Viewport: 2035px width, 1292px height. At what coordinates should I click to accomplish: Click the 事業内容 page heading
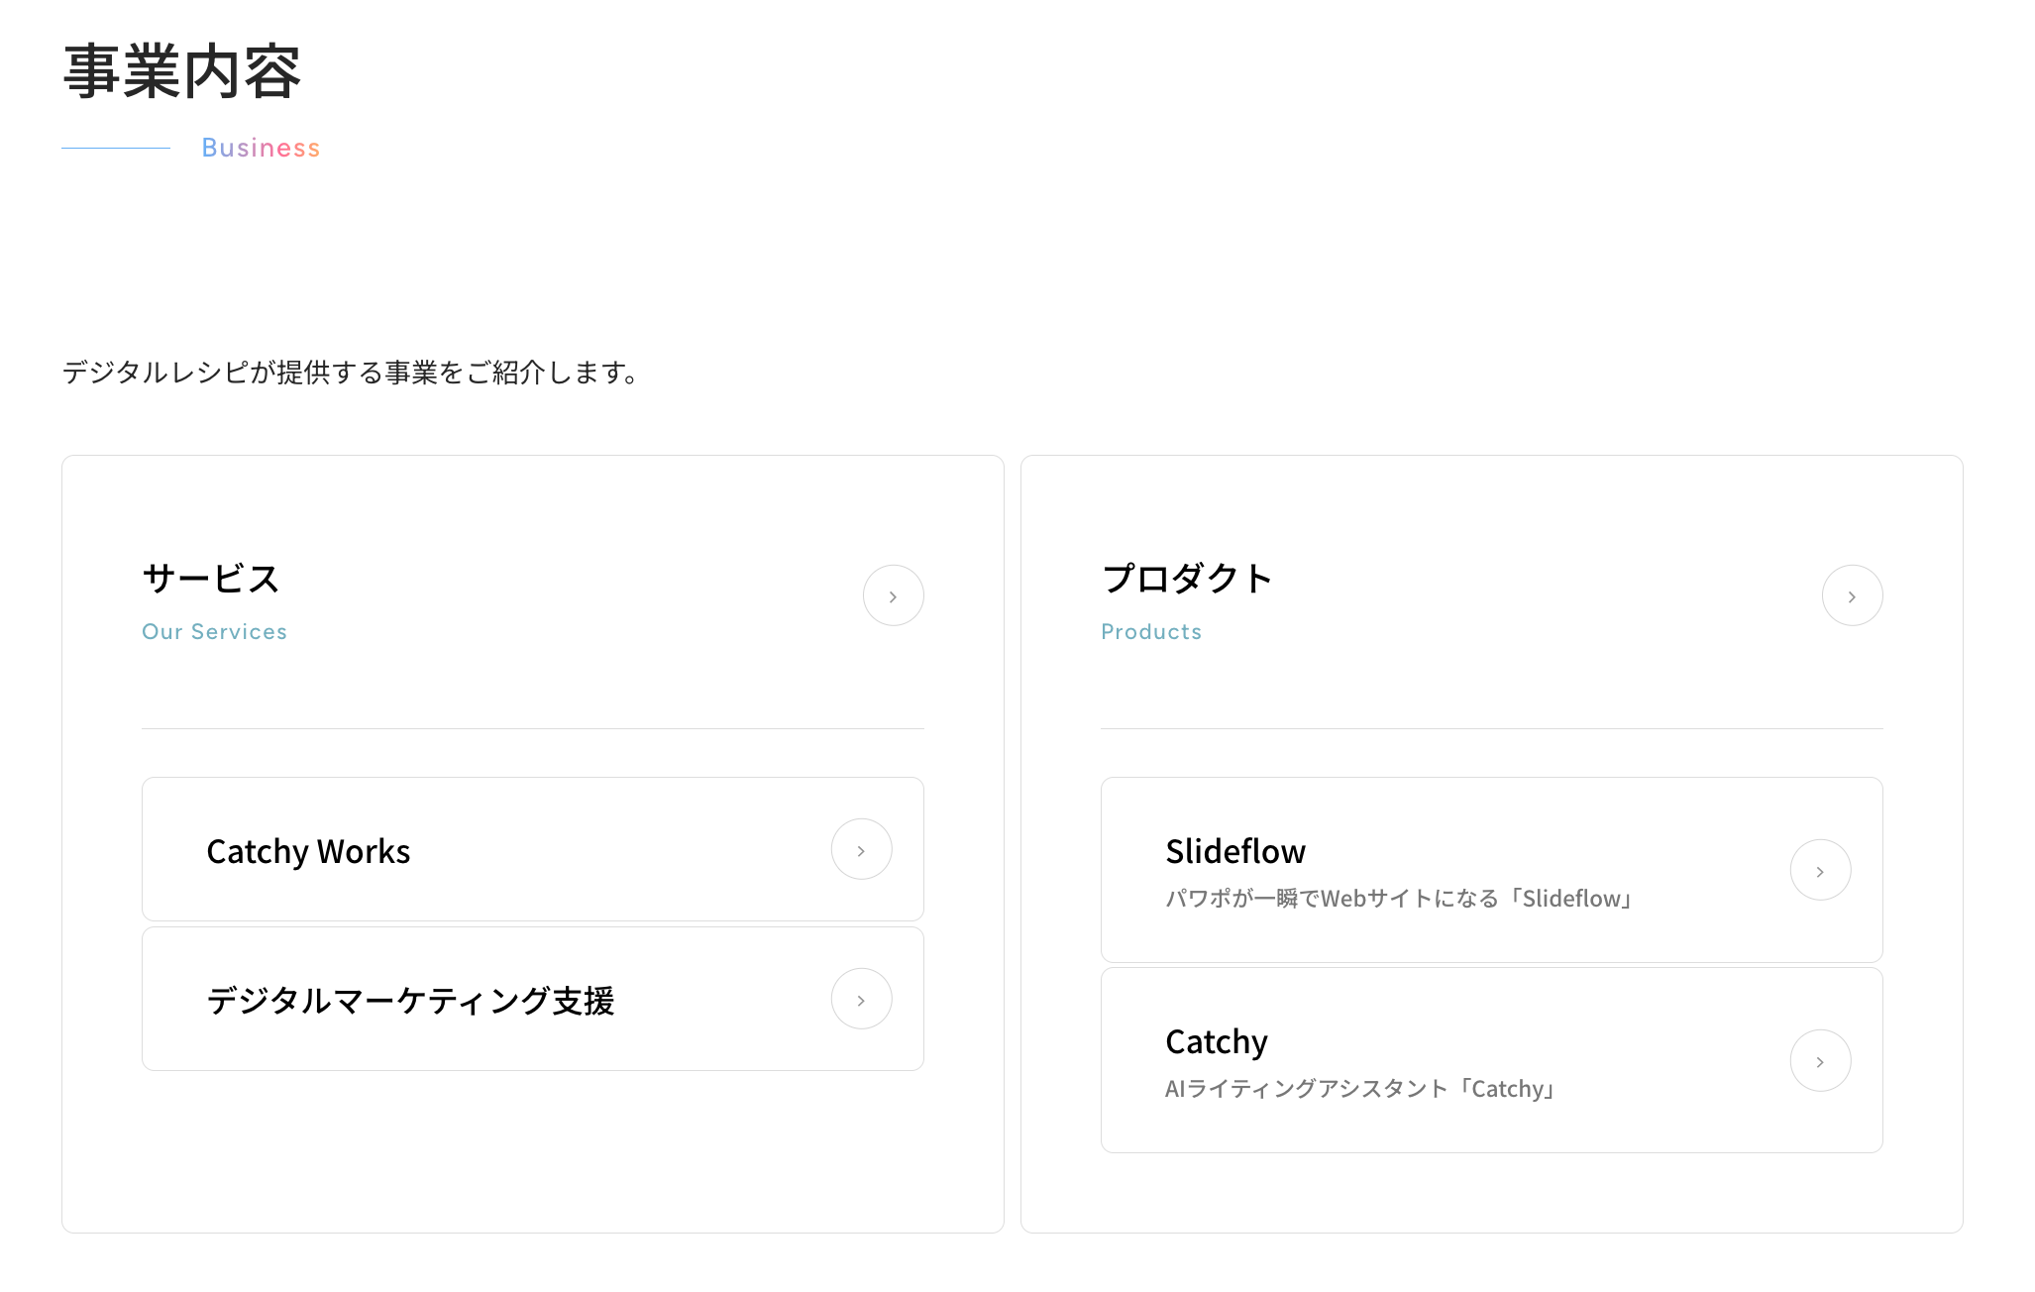point(182,71)
